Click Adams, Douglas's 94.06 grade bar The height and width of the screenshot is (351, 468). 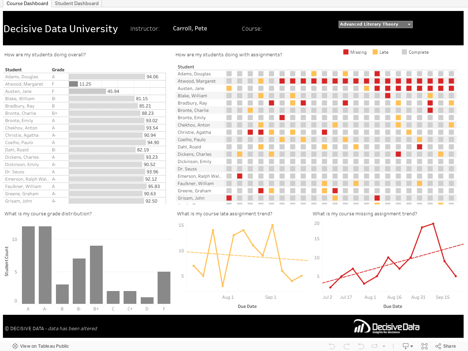coord(107,76)
